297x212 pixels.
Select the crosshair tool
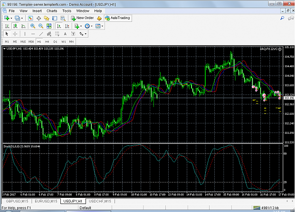pos(15,34)
